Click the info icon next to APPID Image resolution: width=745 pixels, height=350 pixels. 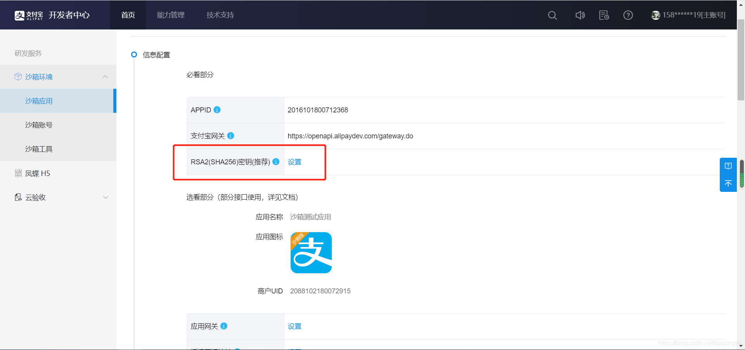point(217,110)
